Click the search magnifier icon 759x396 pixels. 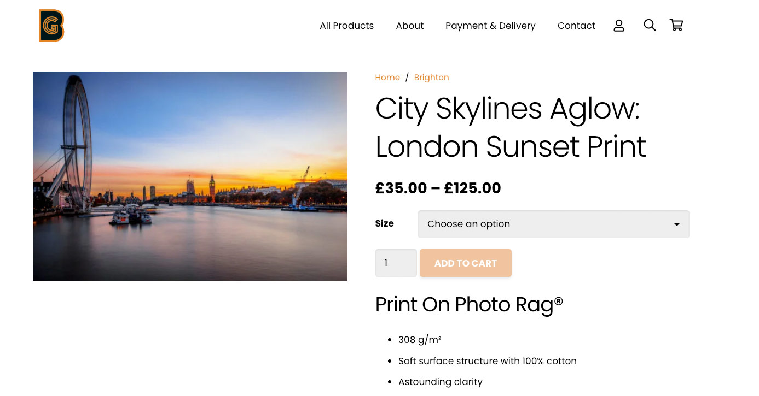coord(650,25)
